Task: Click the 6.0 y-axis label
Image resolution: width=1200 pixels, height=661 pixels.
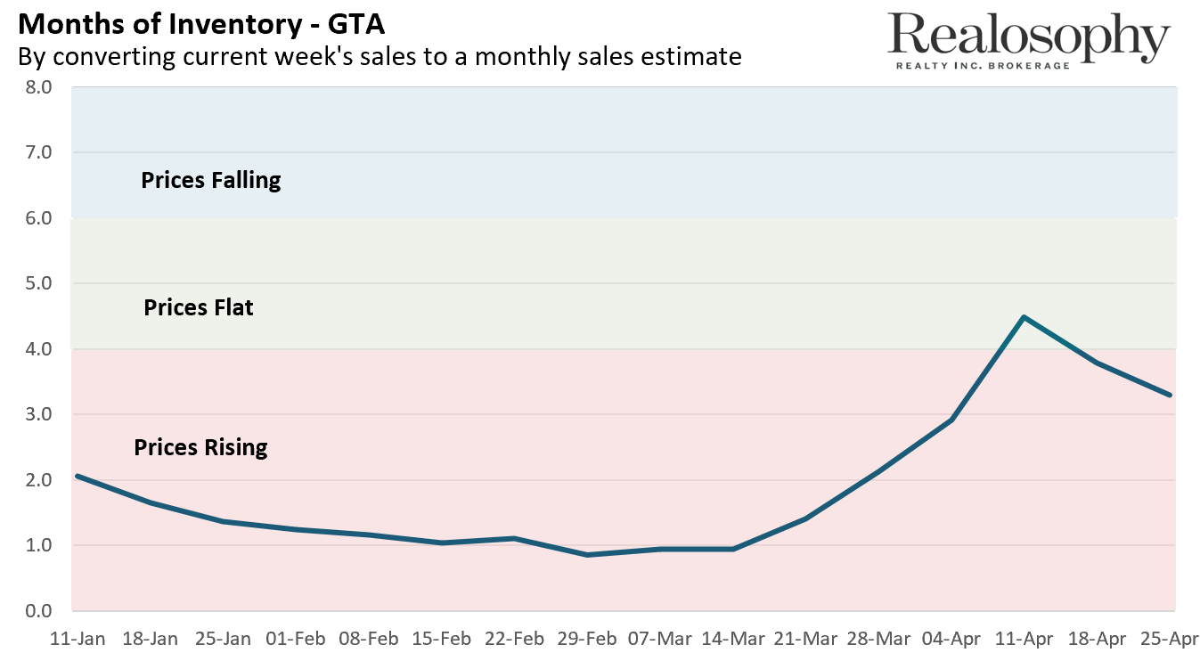Action: pyautogui.click(x=39, y=218)
